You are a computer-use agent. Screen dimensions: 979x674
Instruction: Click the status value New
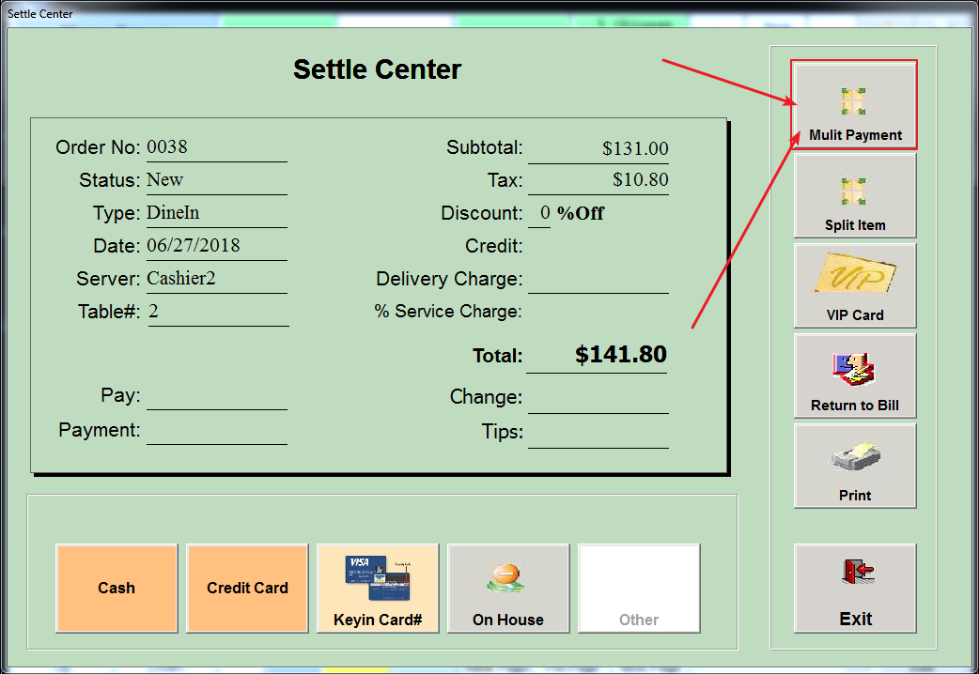point(164,179)
